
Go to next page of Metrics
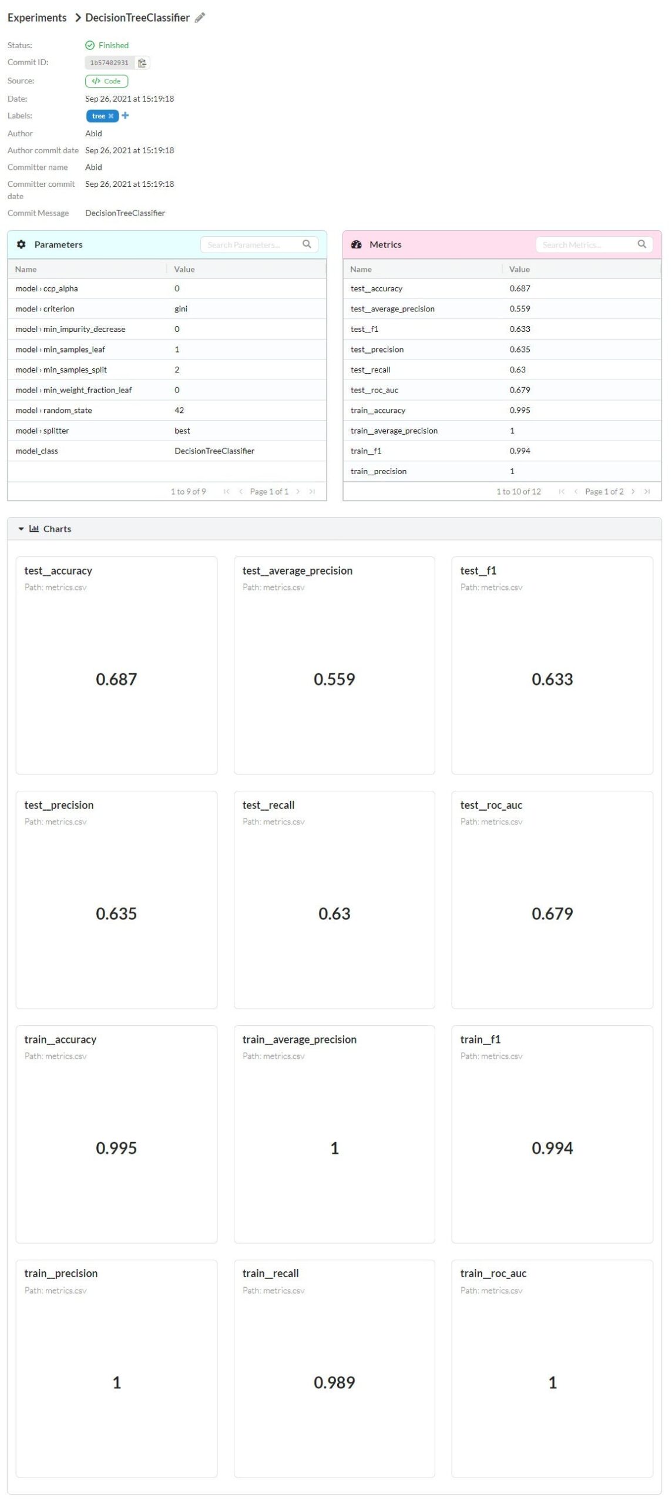tap(633, 492)
